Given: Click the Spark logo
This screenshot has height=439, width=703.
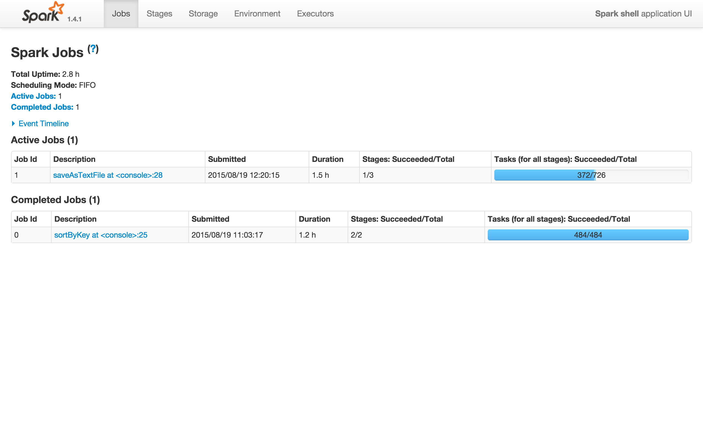Looking at the screenshot, I should pos(42,13).
